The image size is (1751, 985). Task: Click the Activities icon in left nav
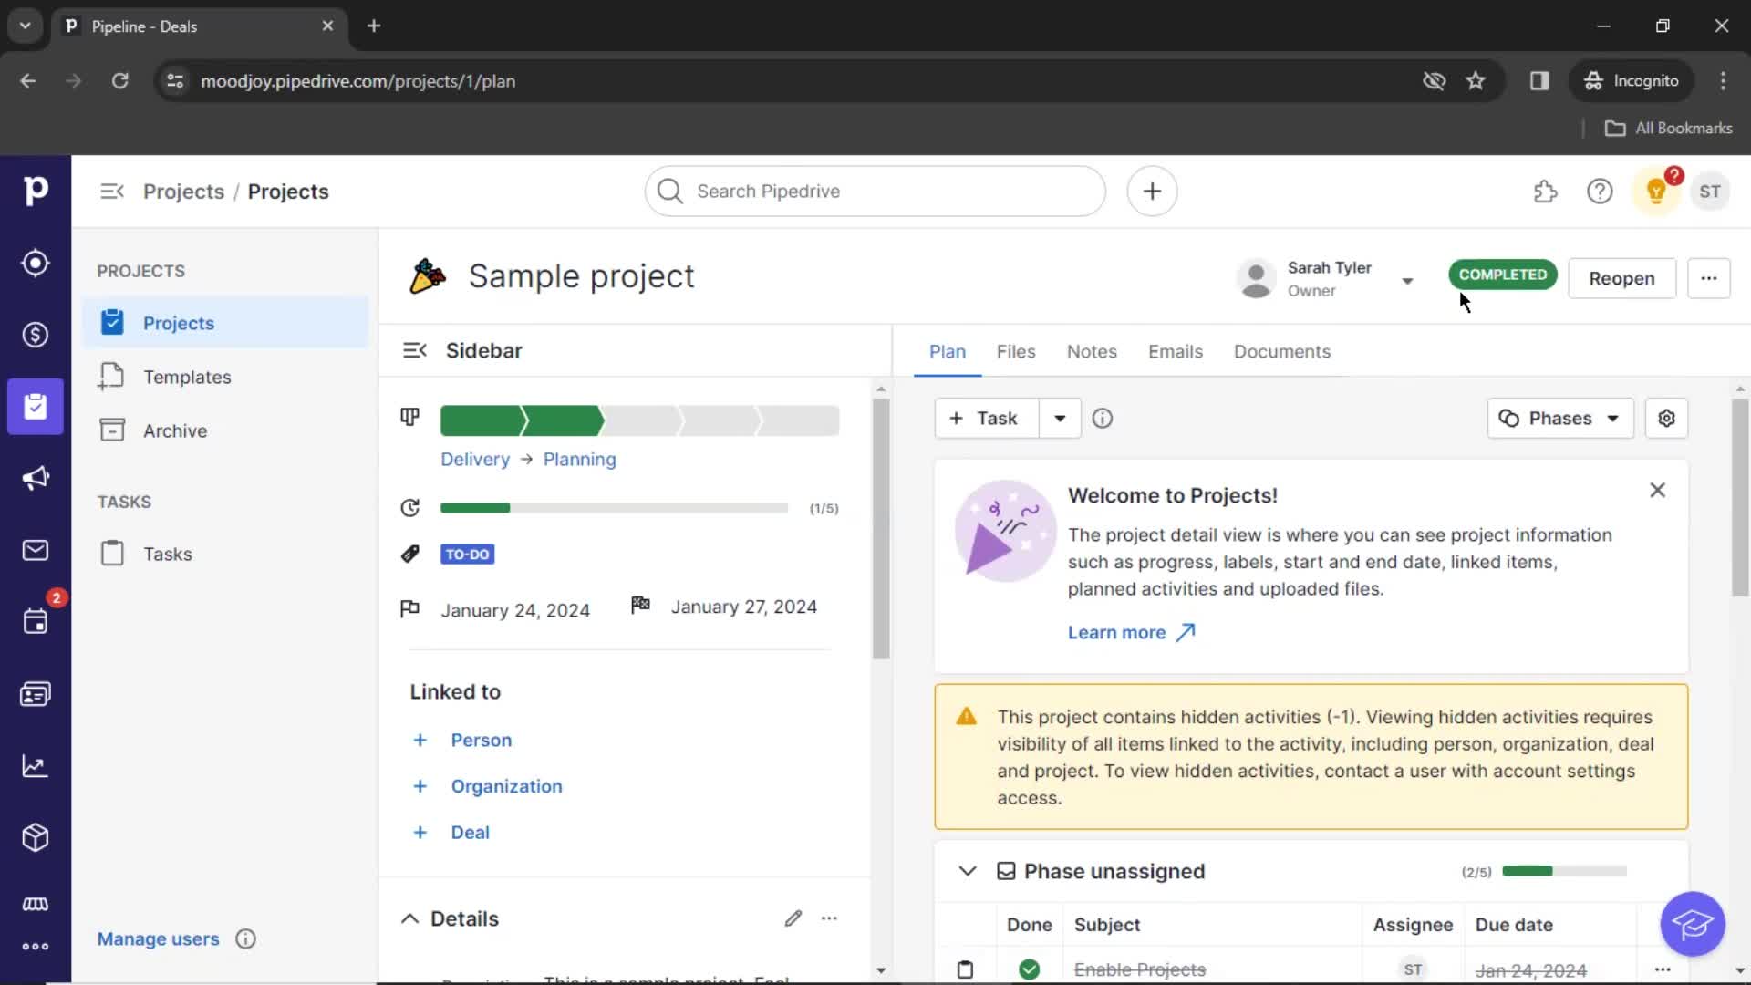pos(35,622)
